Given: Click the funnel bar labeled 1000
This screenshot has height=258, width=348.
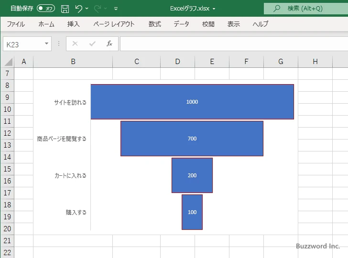Looking at the screenshot, I should coord(192,102).
